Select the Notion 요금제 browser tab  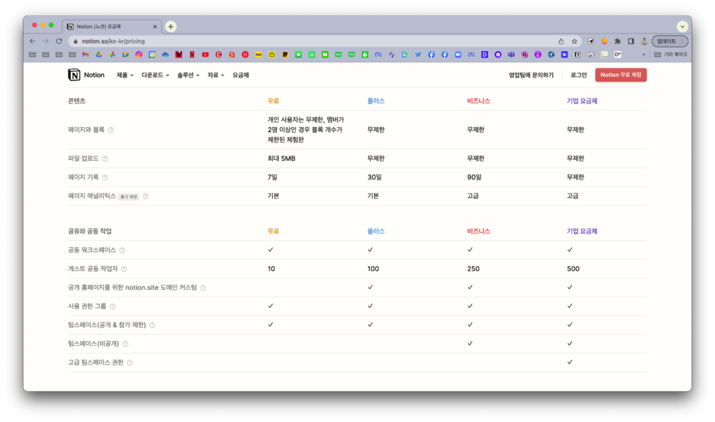tap(112, 26)
